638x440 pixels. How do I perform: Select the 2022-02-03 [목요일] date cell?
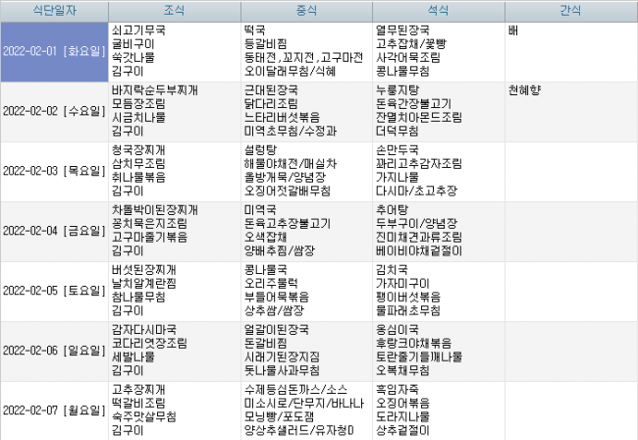click(x=54, y=170)
